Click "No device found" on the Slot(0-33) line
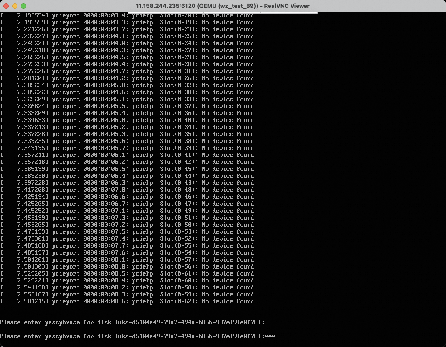Screen dimensions: 446x347 (228, 99)
